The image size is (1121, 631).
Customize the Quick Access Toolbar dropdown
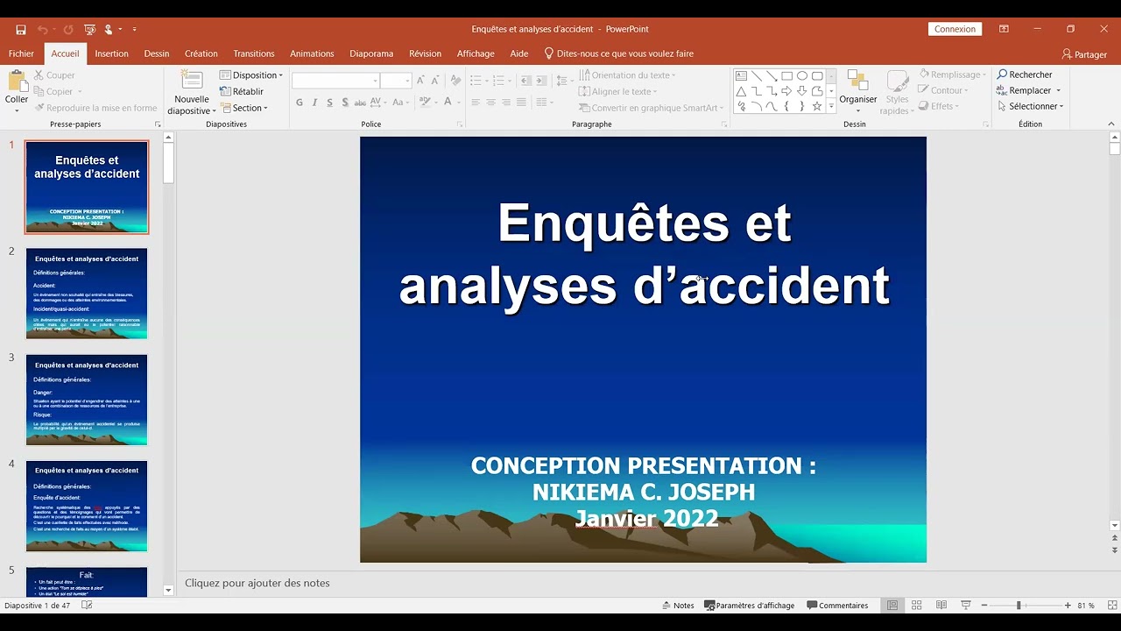tap(134, 29)
